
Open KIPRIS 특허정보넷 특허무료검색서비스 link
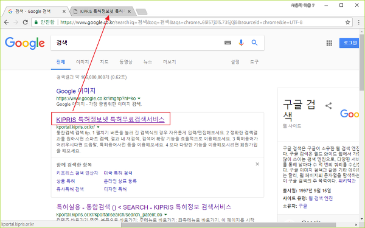click(110, 119)
